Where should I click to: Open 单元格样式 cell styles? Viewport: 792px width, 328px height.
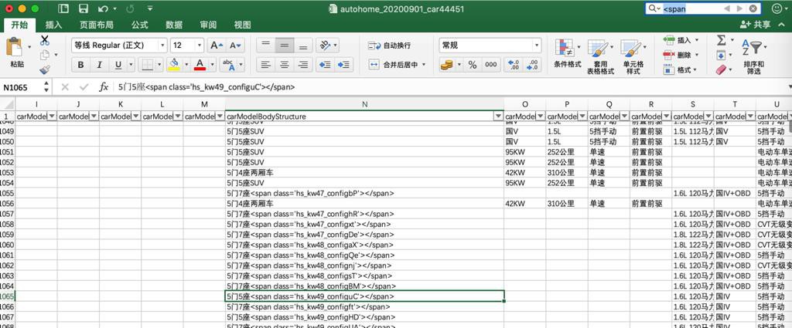click(633, 57)
